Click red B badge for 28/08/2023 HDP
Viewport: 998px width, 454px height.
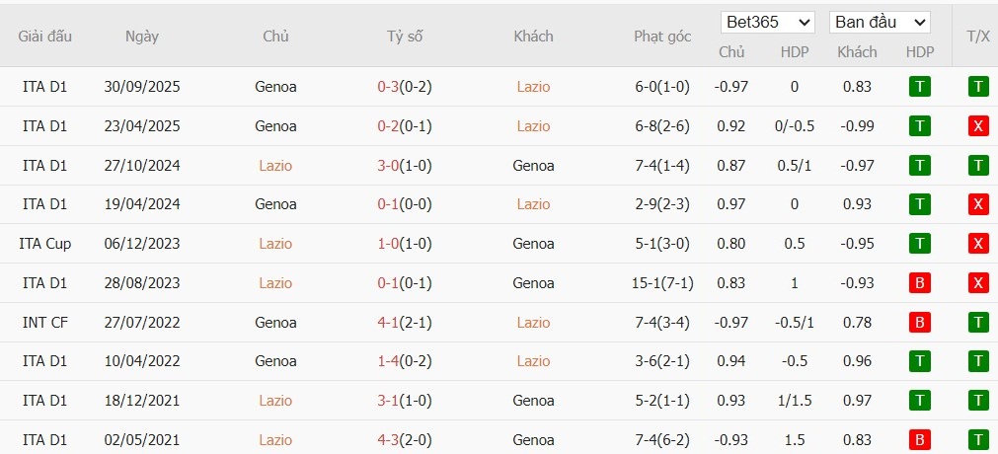point(919,283)
